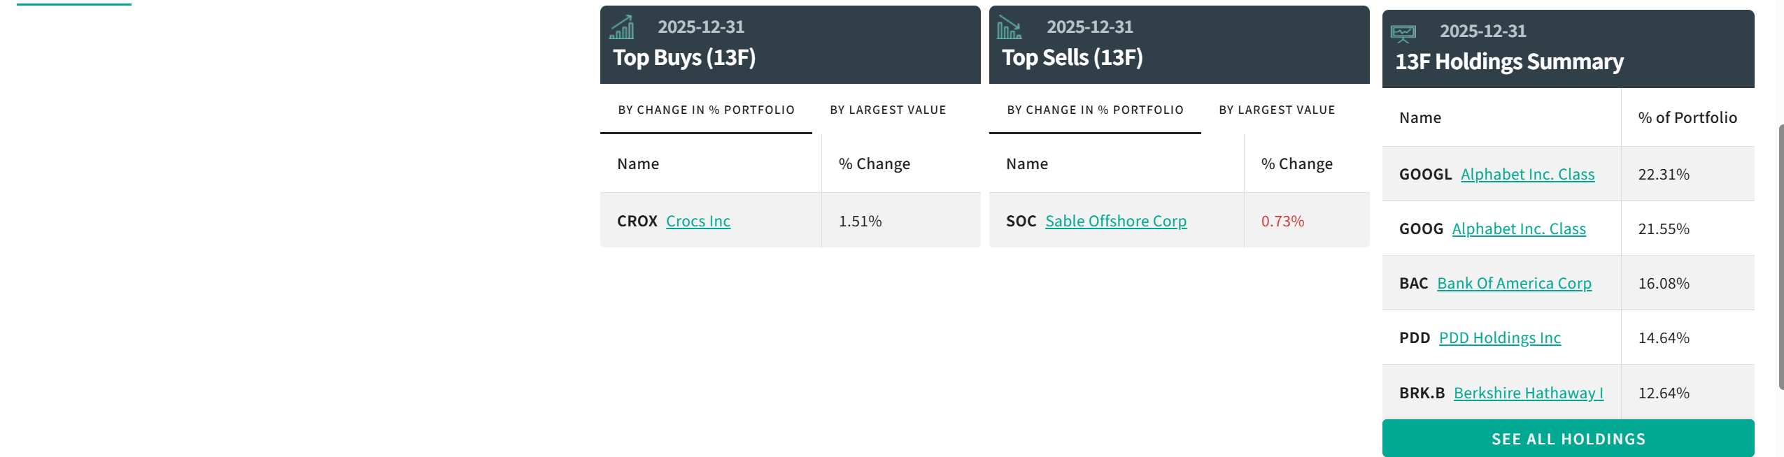Viewport: 1784px width, 457px height.
Task: Click the 13F Holdings Summary presentation icon
Action: tap(1403, 33)
